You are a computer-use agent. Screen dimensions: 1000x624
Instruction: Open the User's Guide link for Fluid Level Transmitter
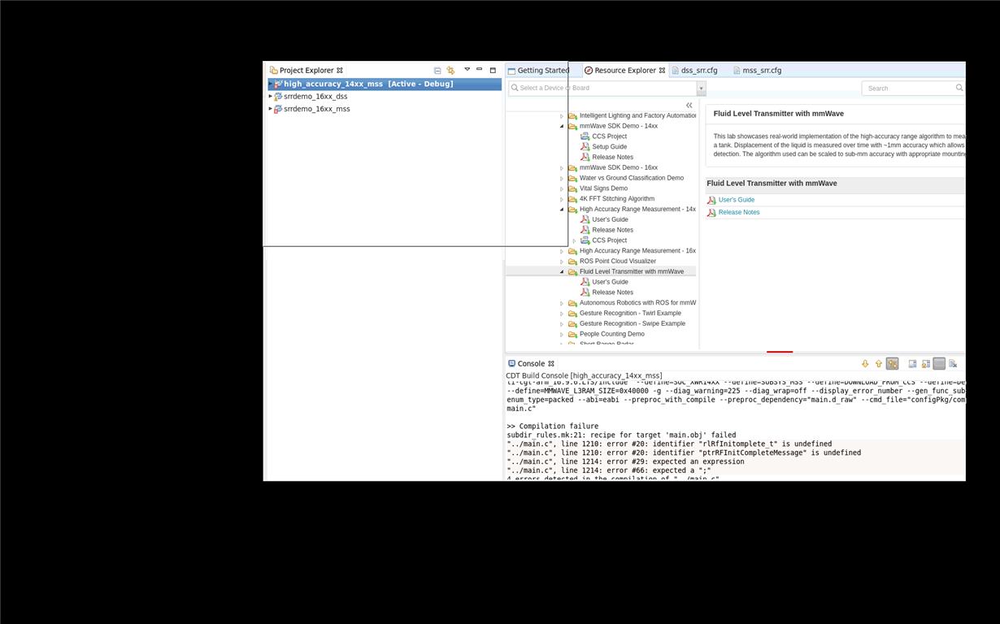pos(736,199)
